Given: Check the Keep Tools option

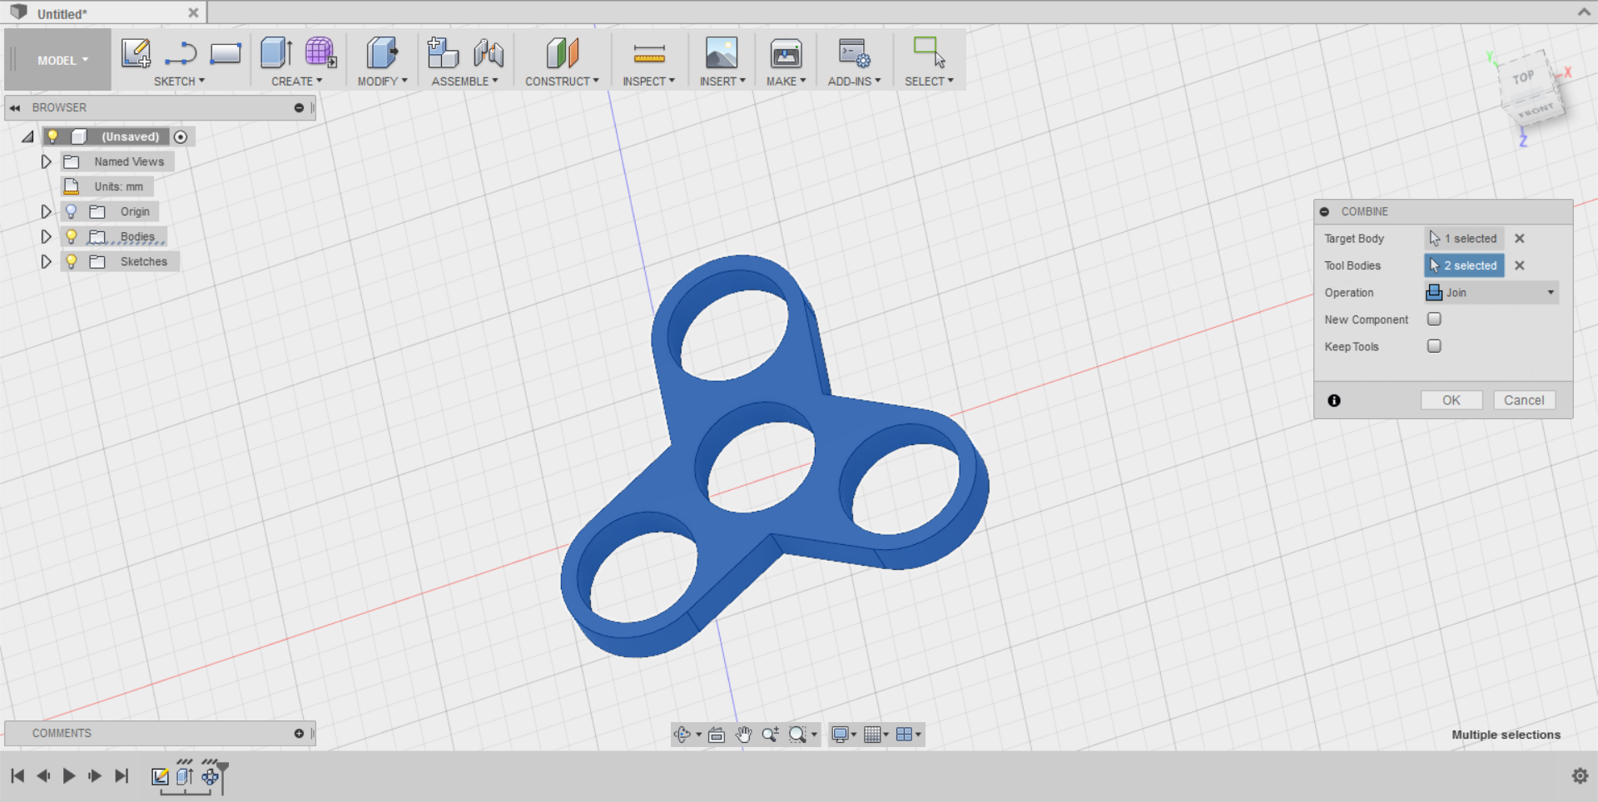Looking at the screenshot, I should click(1433, 346).
